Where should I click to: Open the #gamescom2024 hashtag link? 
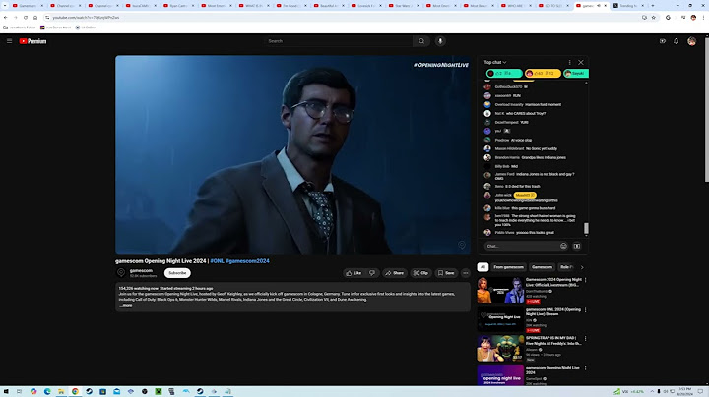[247, 261]
